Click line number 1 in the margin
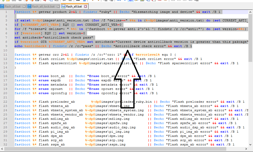The height and width of the screenshot is (152, 253). point(6,12)
